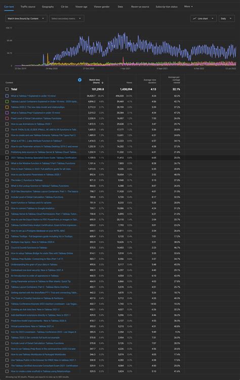Open Tableau Certified Data Analyst Certification video link
Screen dimensions: 240x380
[x=44, y=225]
